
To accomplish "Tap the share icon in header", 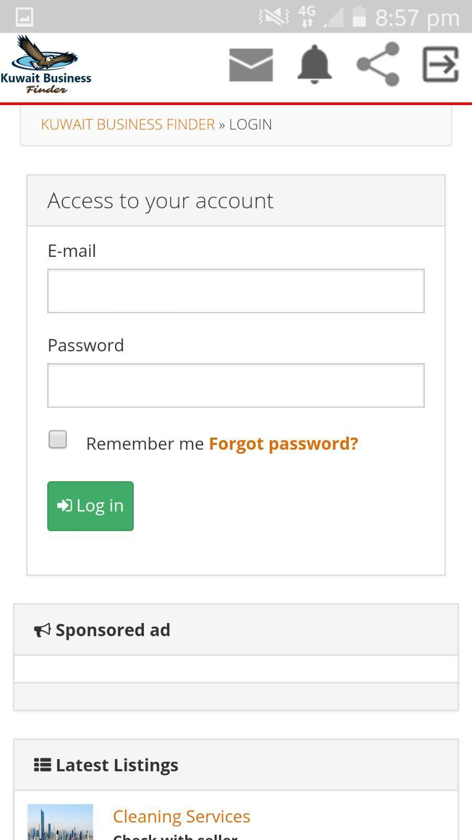I will click(378, 64).
